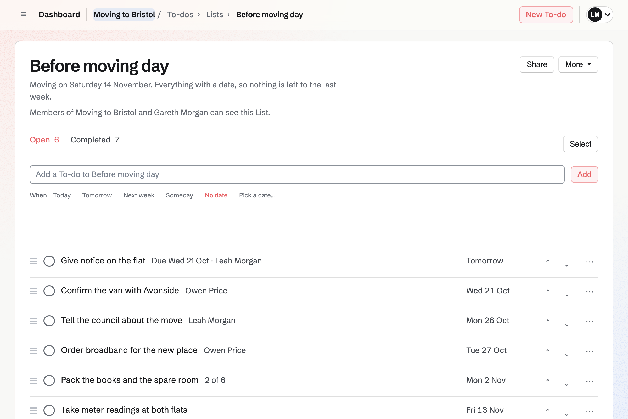Move 'Give notice on the flat' up
This screenshot has width=628, height=419.
click(548, 262)
